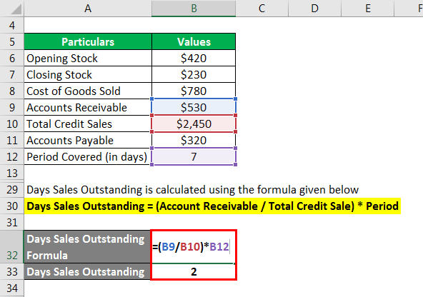The height and width of the screenshot is (297, 423).
Task: Select row 4 header
Action: (12, 25)
